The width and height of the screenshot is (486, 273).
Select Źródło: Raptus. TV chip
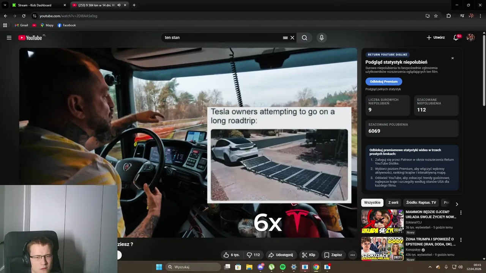coord(421,202)
